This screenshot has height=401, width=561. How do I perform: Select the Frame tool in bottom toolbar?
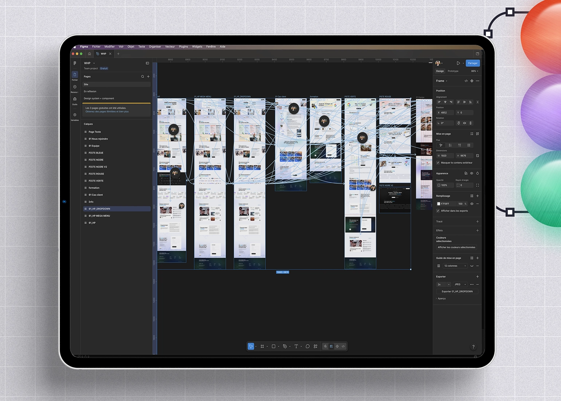pos(262,346)
